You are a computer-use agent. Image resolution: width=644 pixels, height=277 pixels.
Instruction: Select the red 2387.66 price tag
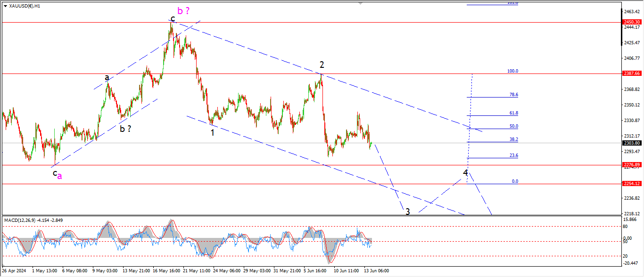(632, 73)
